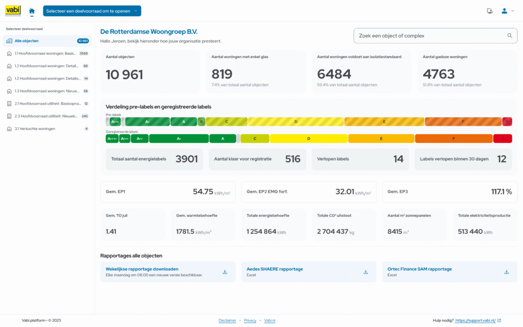Image resolution: width=523 pixels, height=327 pixels.
Task: Open the Vabi.nl footer link
Action: click(270, 320)
